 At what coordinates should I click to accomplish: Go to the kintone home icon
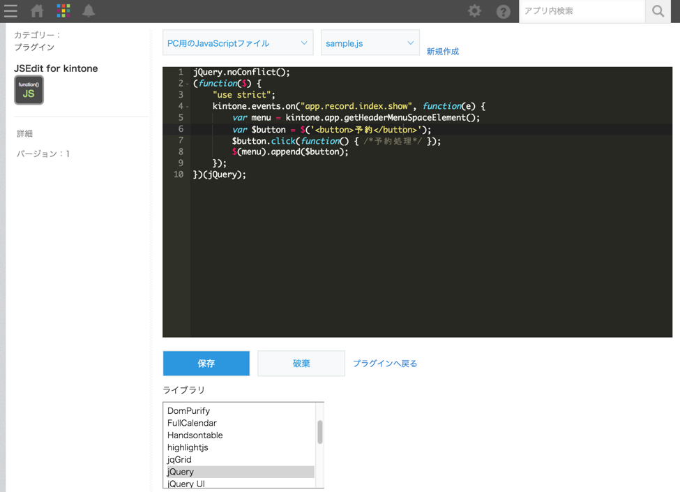(37, 11)
